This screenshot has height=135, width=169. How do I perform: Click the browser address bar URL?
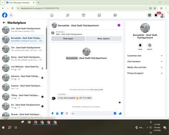click(40, 8)
